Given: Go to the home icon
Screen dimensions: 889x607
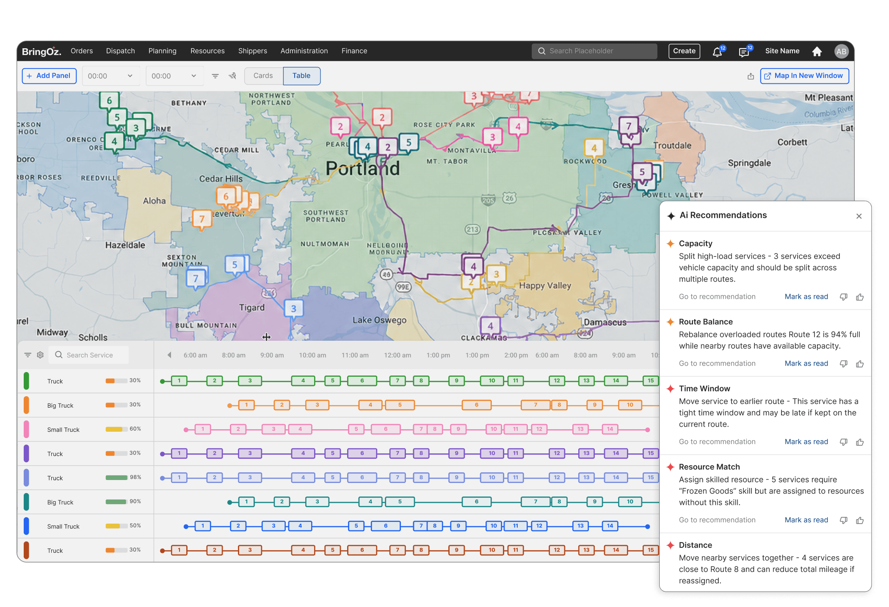Looking at the screenshot, I should 817,51.
